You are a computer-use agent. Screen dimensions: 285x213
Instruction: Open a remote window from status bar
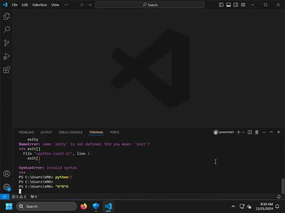(x=5, y=197)
